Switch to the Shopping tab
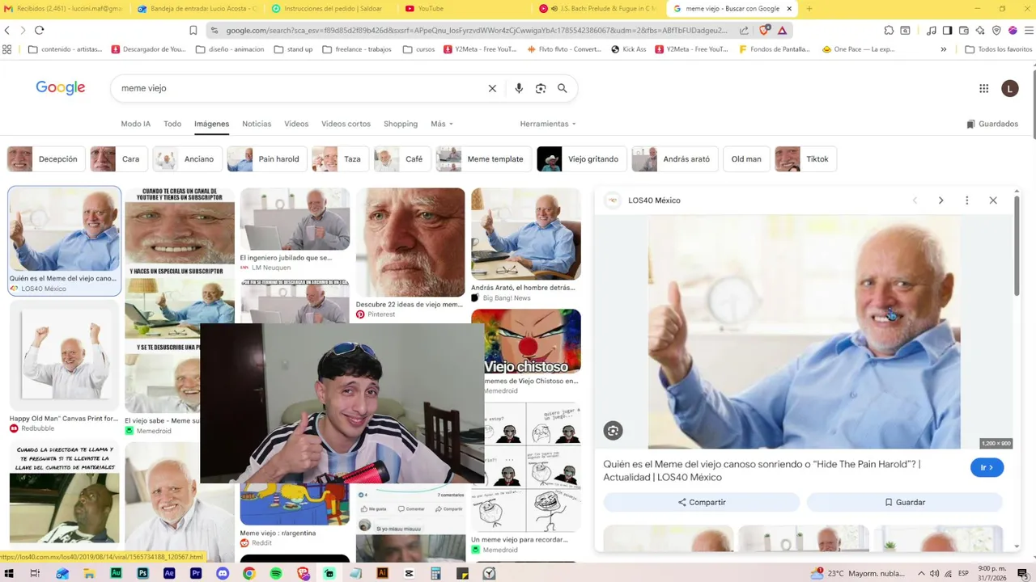 point(401,124)
